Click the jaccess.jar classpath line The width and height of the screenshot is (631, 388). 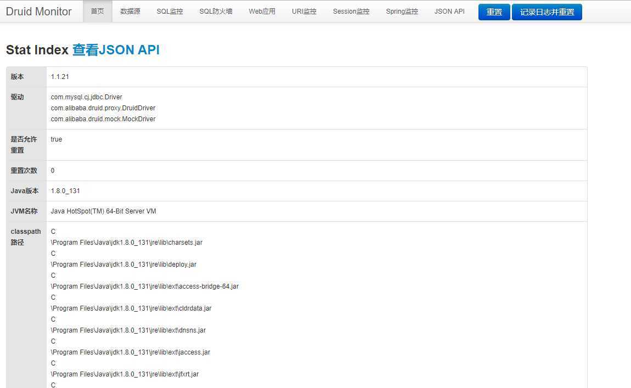131,352
